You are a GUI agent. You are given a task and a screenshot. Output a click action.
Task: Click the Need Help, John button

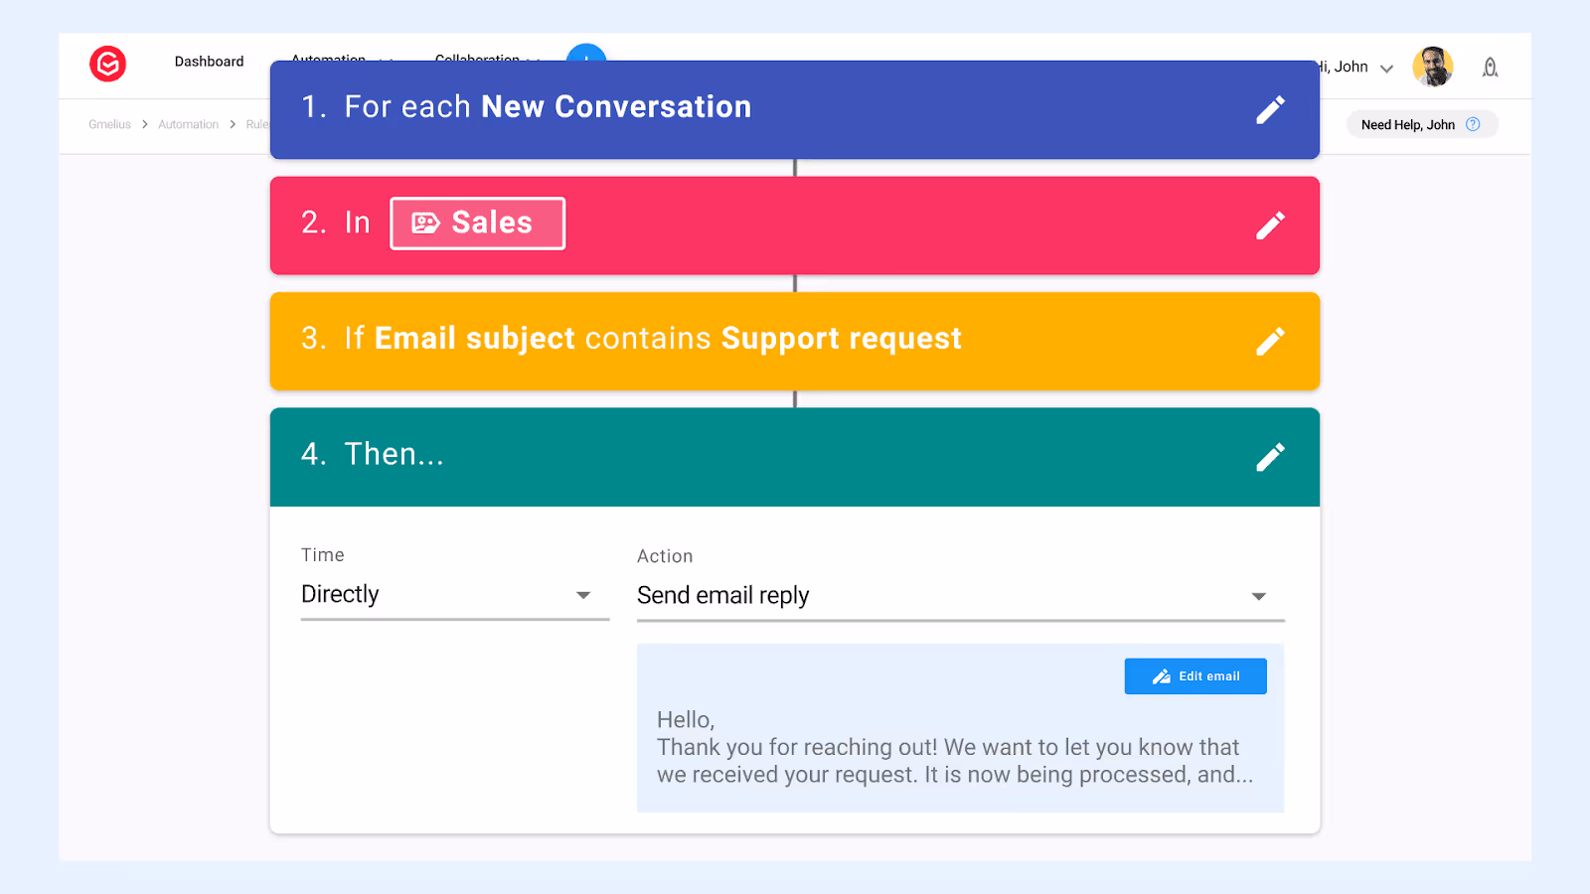(x=1422, y=124)
